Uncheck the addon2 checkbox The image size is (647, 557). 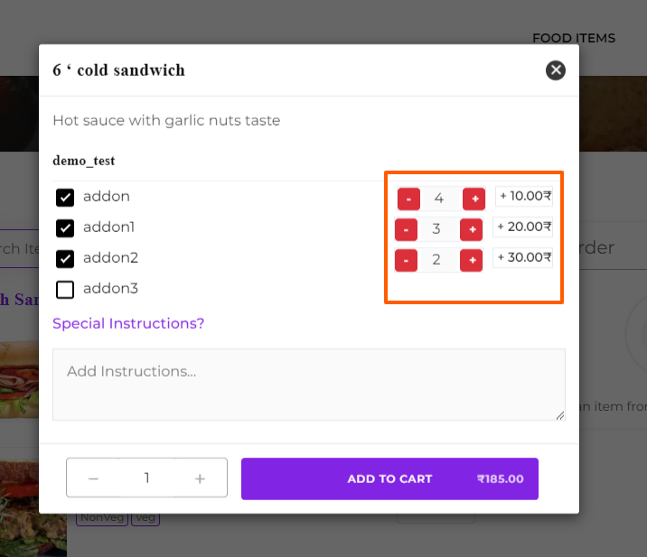pyautogui.click(x=65, y=259)
